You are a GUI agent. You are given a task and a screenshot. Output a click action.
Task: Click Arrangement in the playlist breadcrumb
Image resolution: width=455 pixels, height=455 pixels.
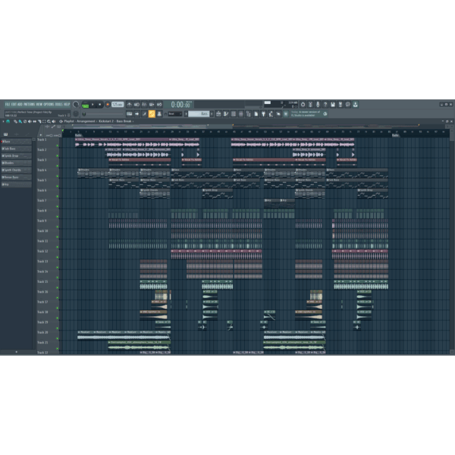click(86, 121)
